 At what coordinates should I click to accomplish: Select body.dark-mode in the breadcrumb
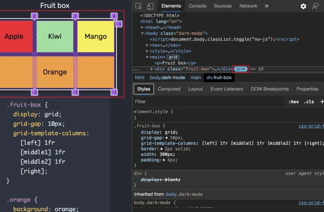coord(167,78)
